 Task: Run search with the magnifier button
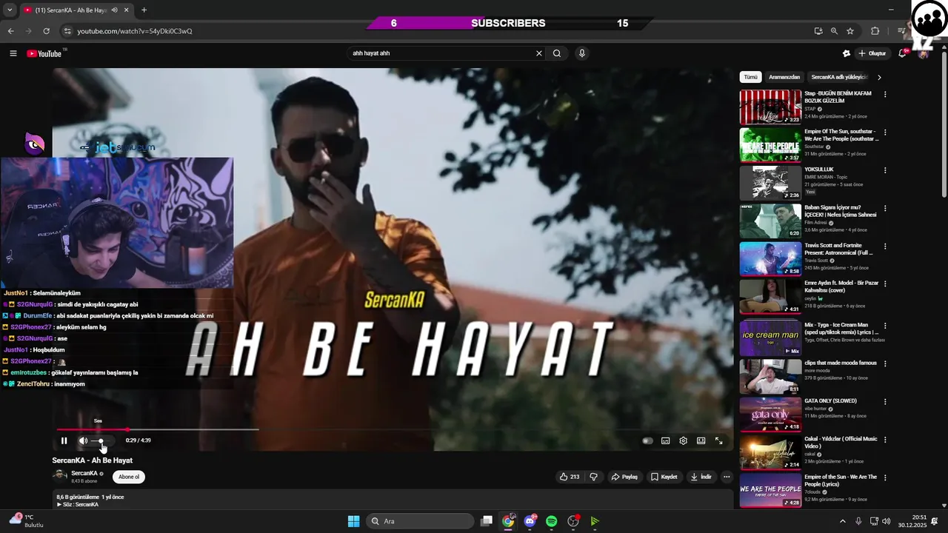(x=557, y=53)
